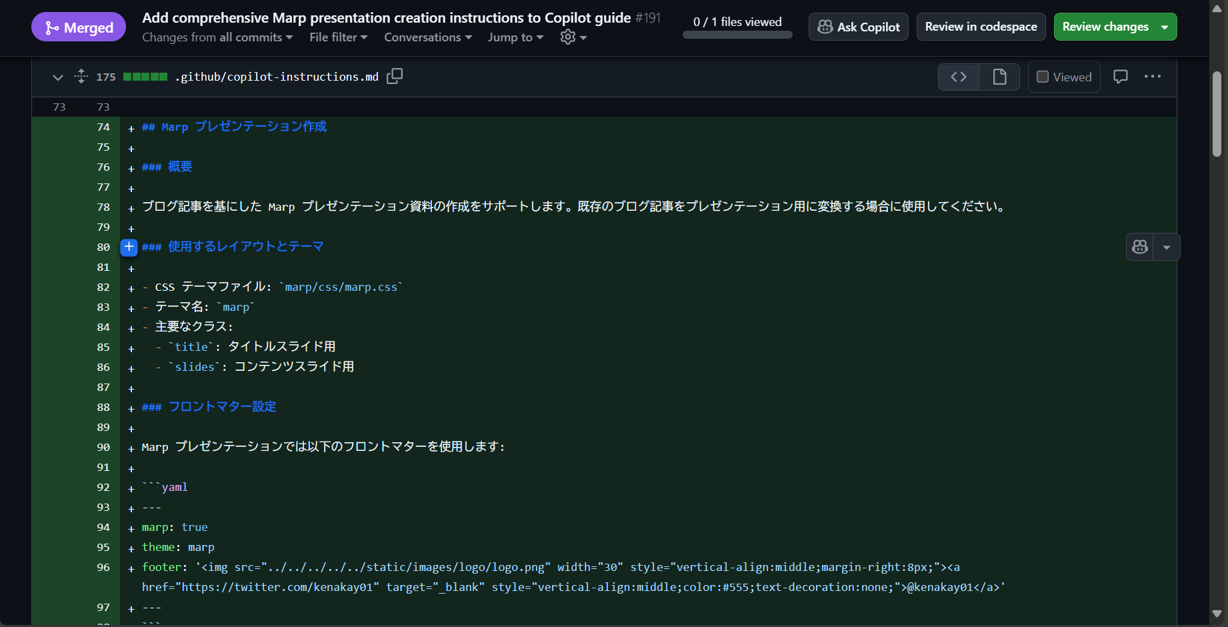Collapse the file diff with the chevron
Screen dimensions: 1228x627
point(57,77)
